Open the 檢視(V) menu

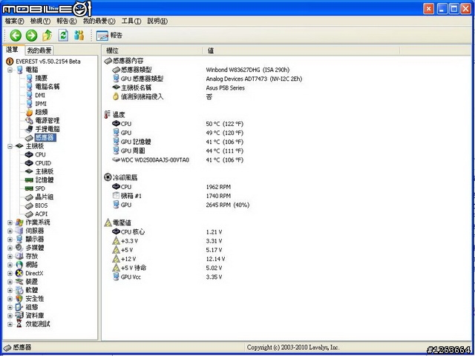click(x=40, y=22)
